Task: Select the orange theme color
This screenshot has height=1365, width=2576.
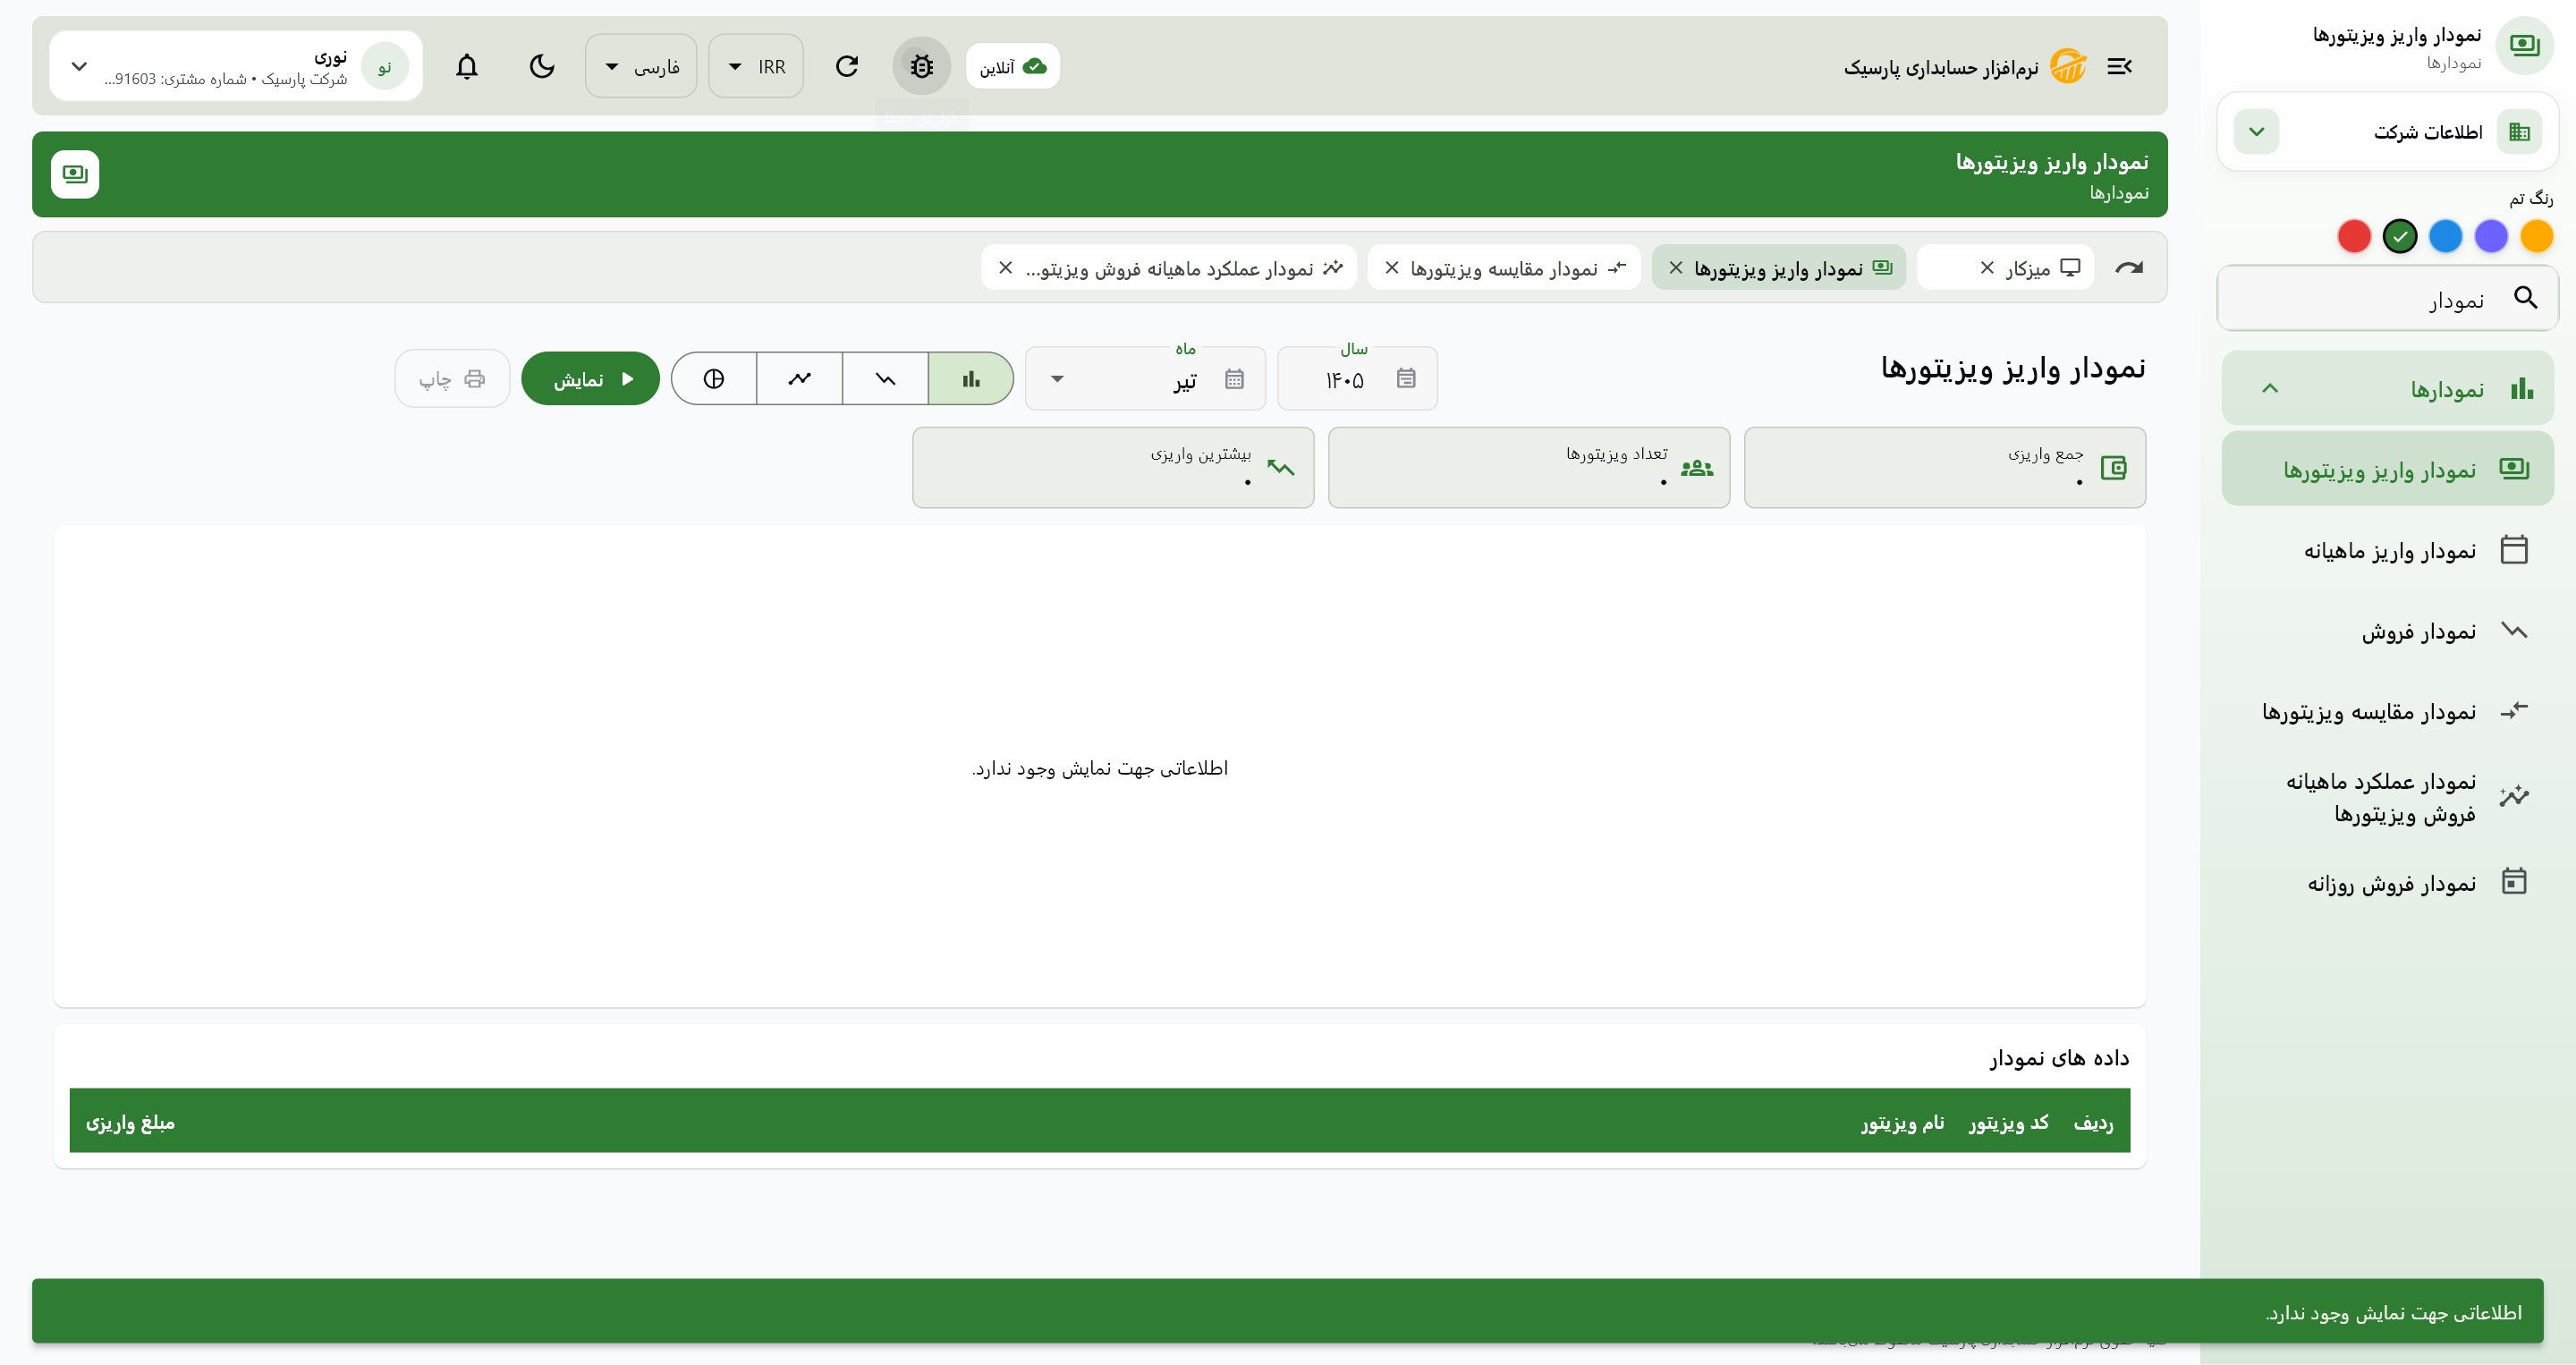Action: (2537, 236)
